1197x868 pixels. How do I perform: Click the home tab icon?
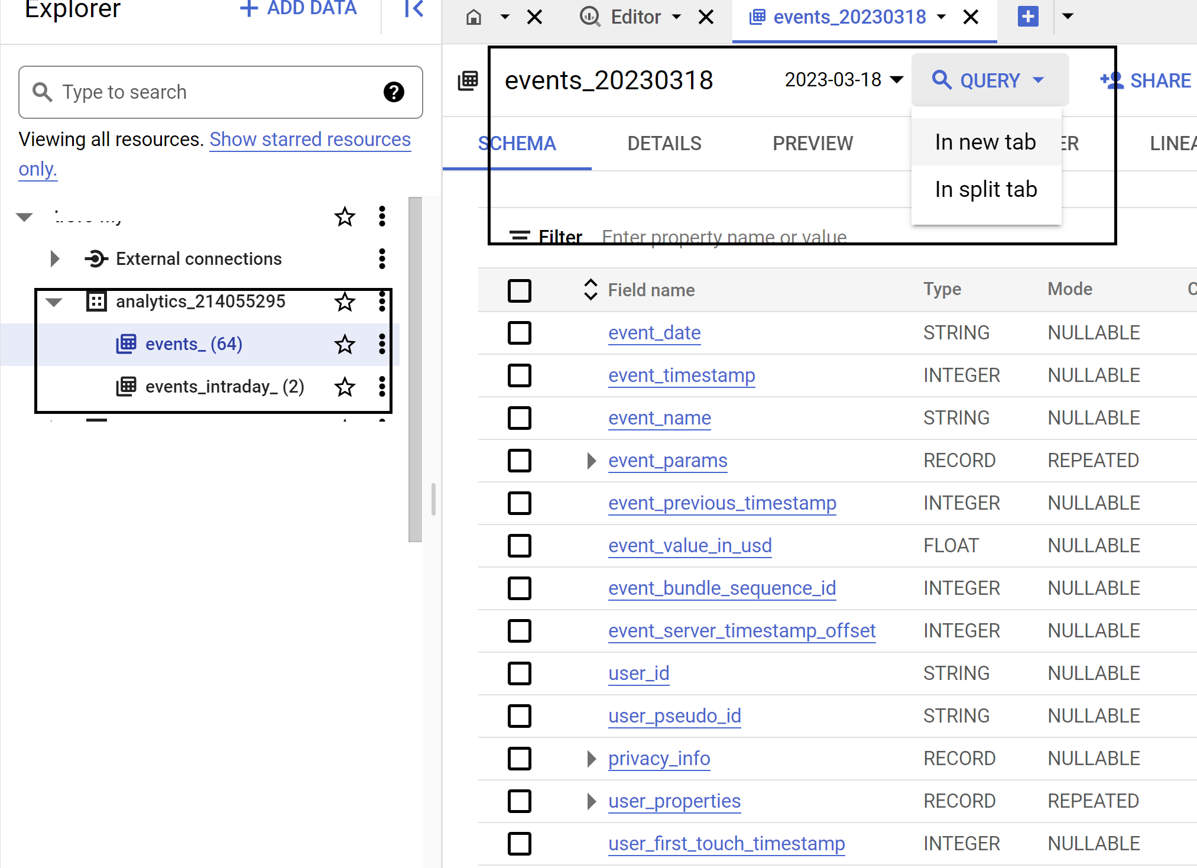click(x=473, y=17)
